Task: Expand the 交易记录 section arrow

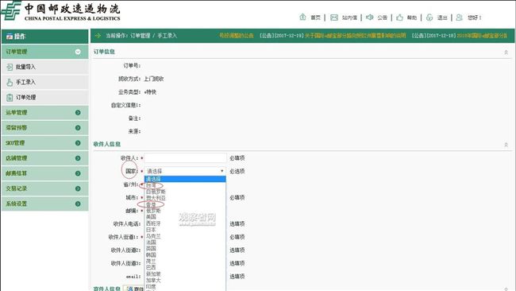Action: pos(78,188)
